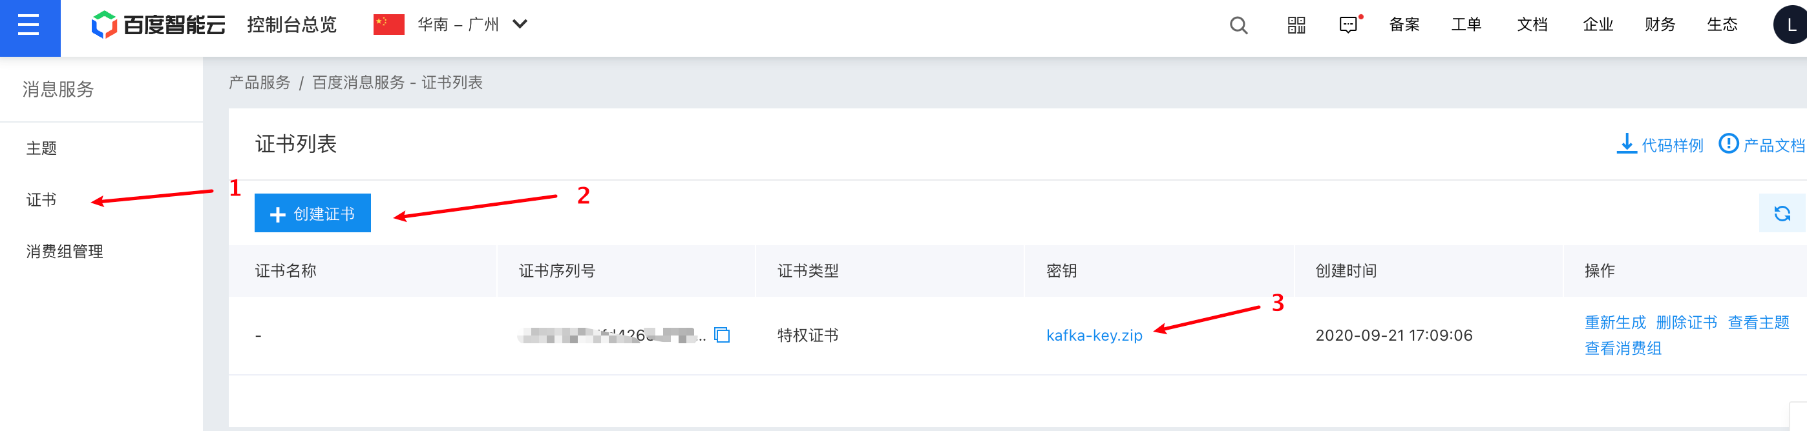The height and width of the screenshot is (431, 1807).
Task: Open 消费组管理 in the sidebar
Action: (65, 252)
